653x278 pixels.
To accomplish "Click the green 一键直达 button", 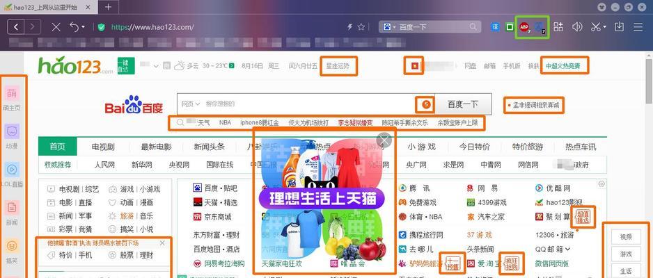I will point(126,65).
